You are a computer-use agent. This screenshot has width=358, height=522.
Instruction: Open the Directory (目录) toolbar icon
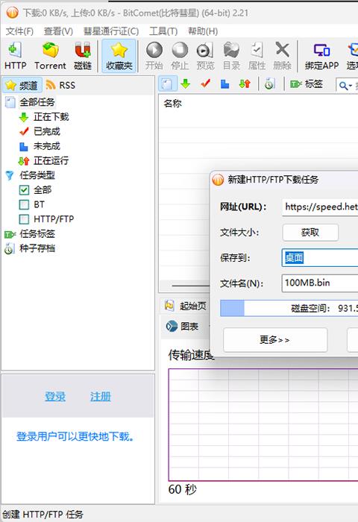click(231, 56)
